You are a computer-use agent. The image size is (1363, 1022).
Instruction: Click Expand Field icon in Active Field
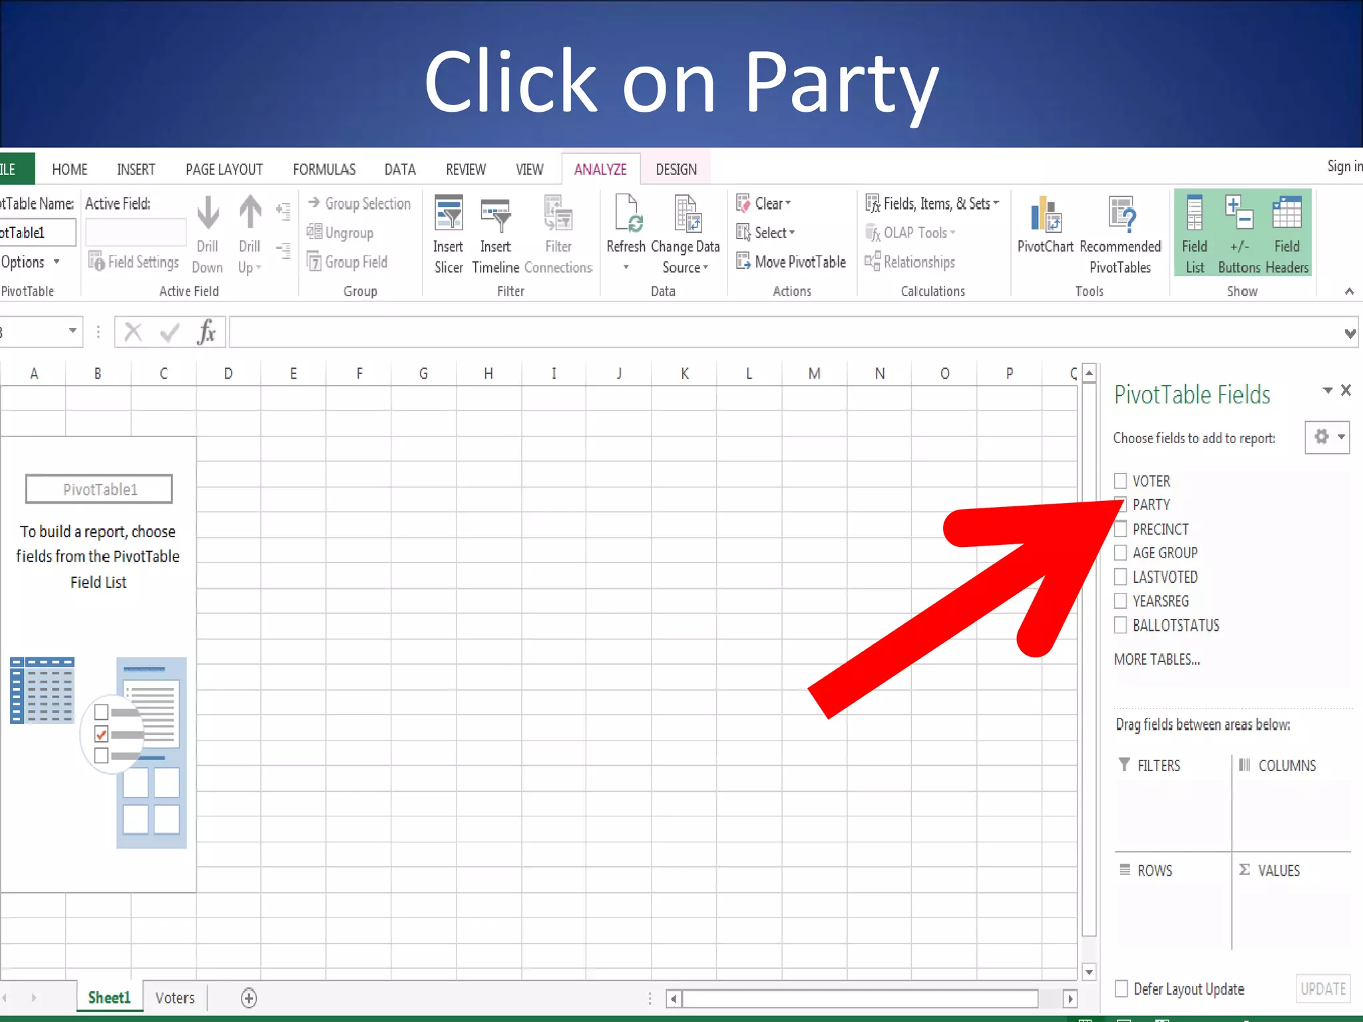(284, 212)
